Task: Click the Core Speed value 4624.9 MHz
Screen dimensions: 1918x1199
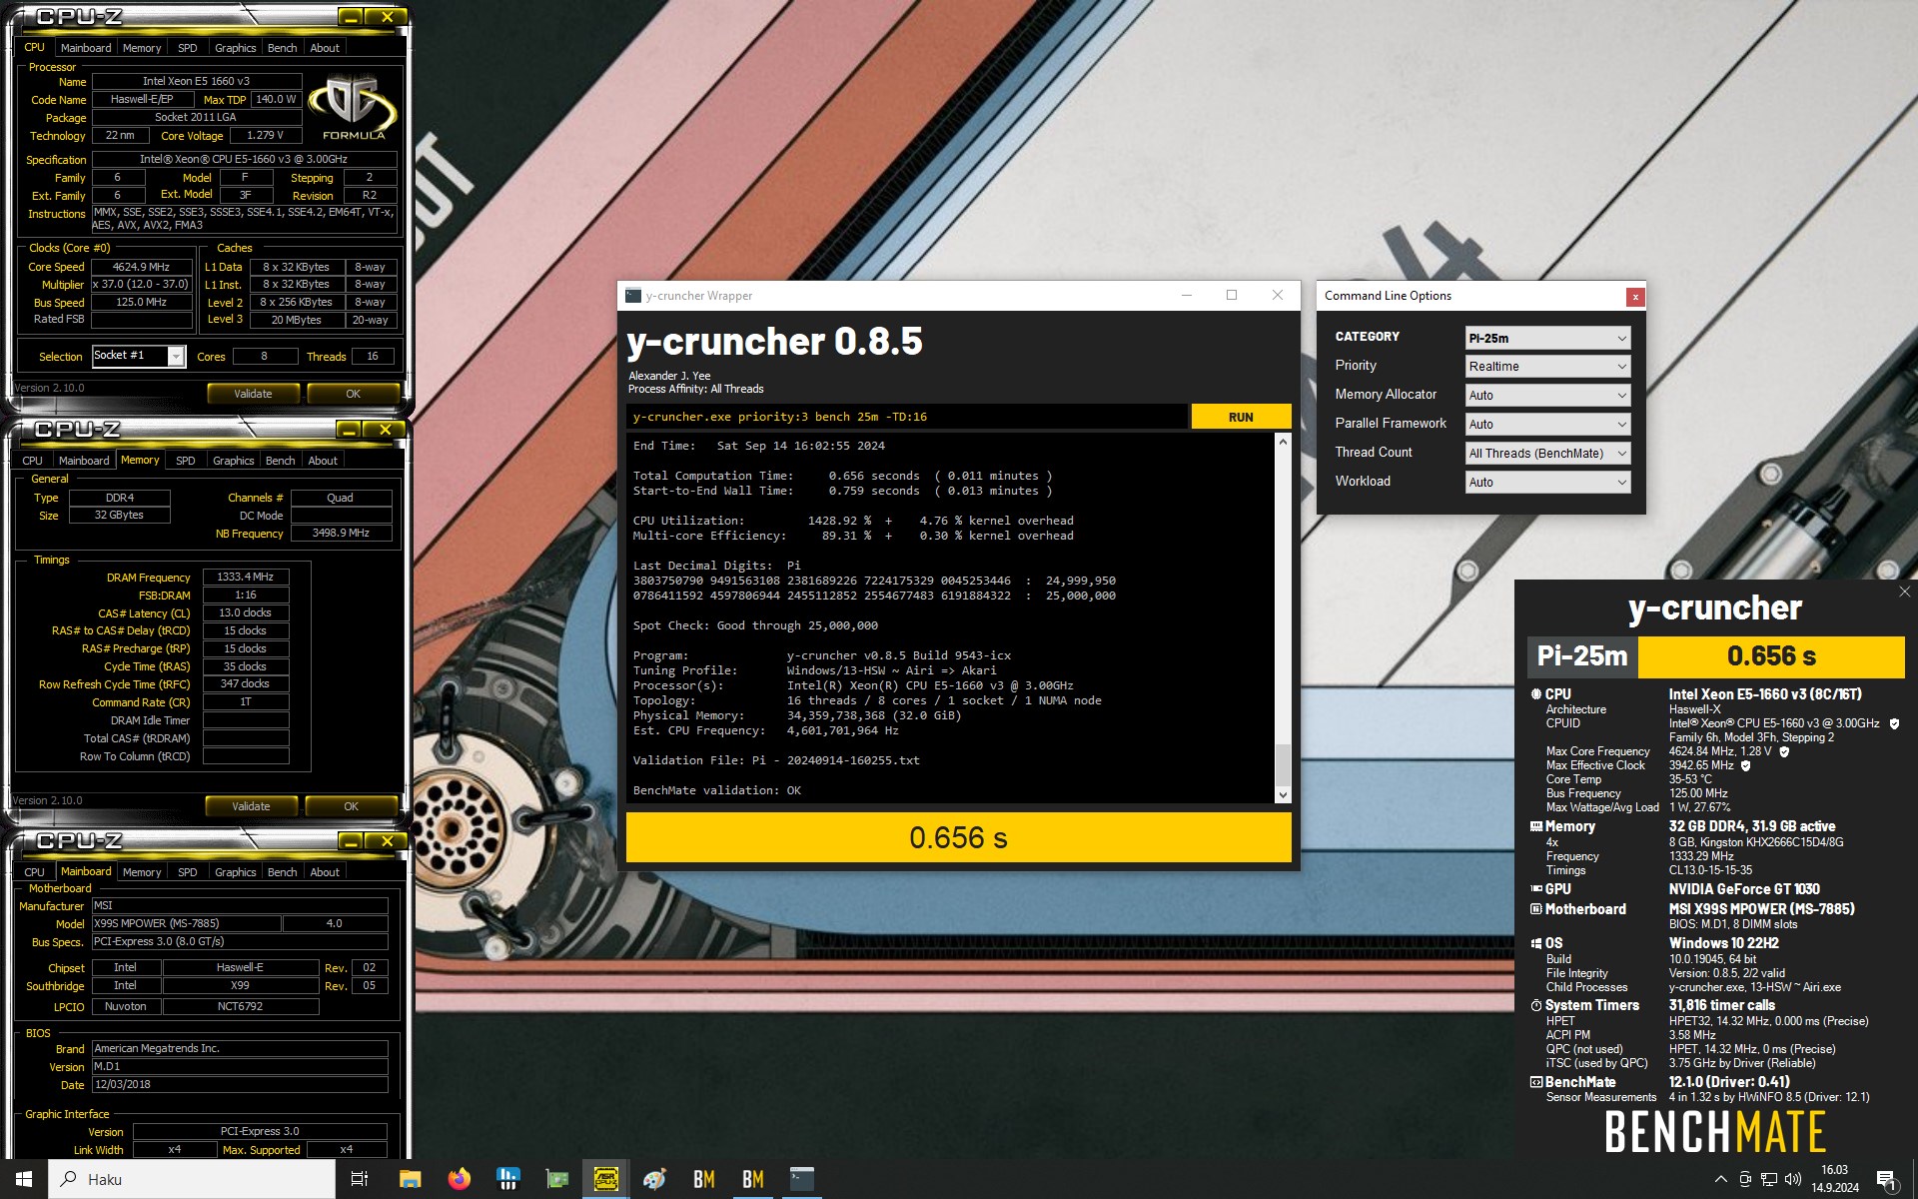Action: [141, 267]
